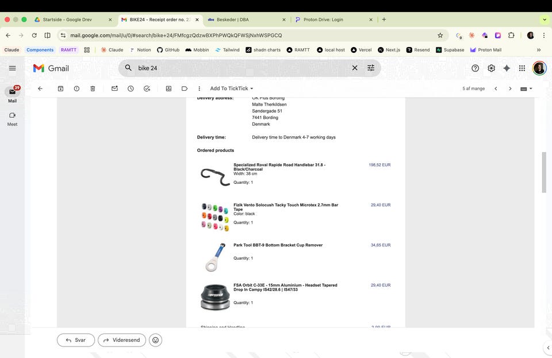The height and width of the screenshot is (358, 552).
Task: Open Google account profile picture
Action: pyautogui.click(x=539, y=68)
